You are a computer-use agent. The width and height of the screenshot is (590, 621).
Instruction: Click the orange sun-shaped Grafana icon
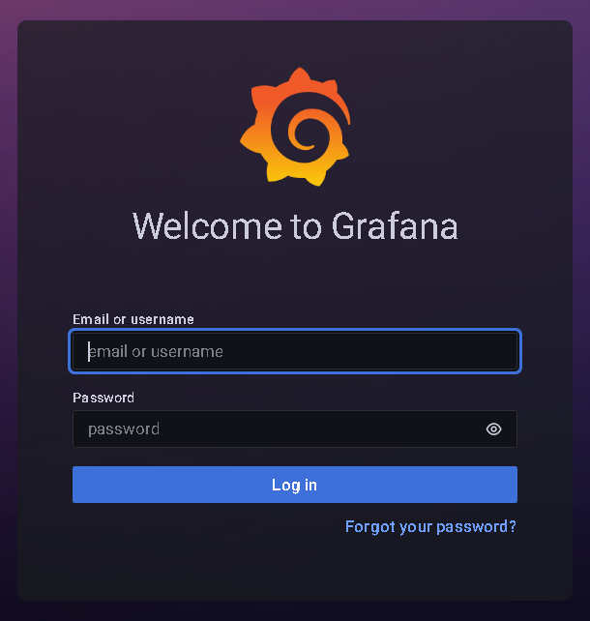pyautogui.click(x=295, y=127)
